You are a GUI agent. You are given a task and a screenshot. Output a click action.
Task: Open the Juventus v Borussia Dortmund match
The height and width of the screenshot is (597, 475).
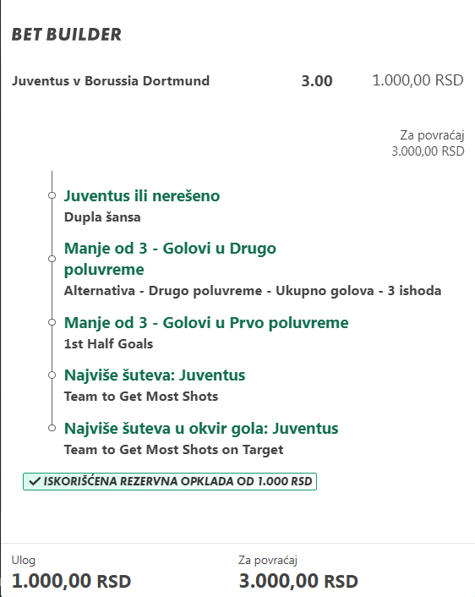[x=111, y=81]
